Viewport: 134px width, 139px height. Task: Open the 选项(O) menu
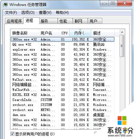28,13
